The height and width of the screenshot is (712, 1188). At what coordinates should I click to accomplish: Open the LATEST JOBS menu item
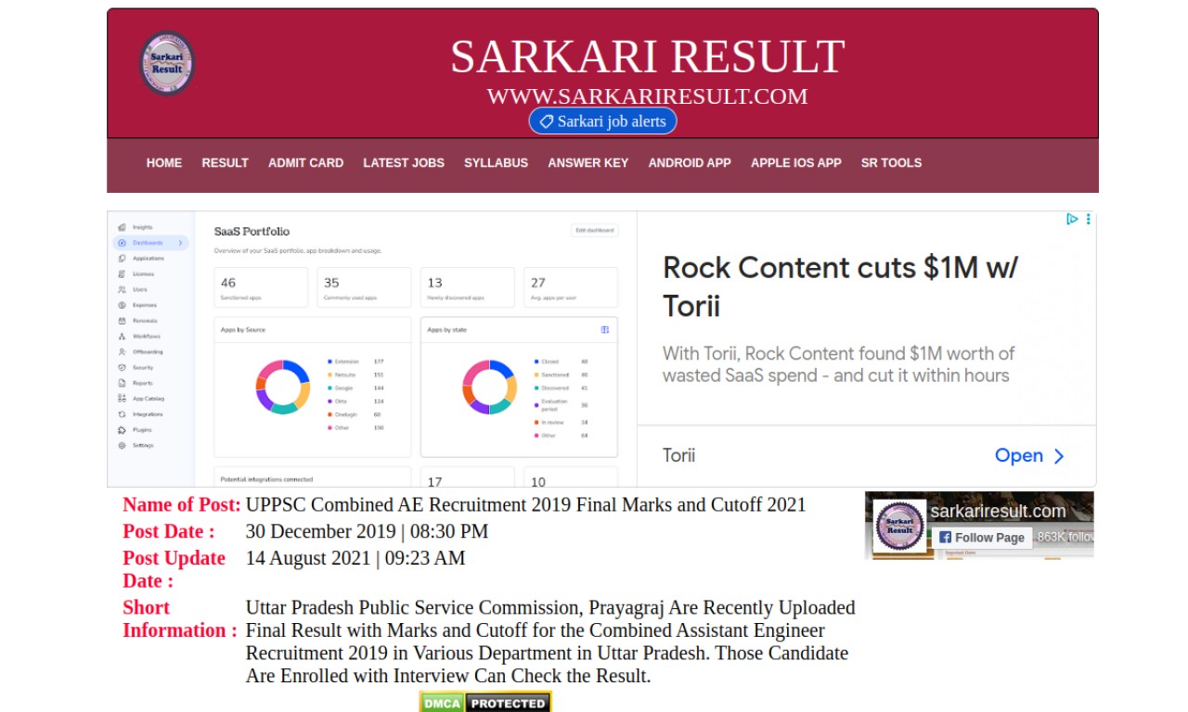(x=404, y=163)
